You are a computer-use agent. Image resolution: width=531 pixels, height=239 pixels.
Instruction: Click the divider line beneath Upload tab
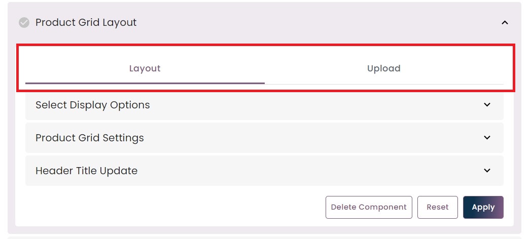(384, 84)
